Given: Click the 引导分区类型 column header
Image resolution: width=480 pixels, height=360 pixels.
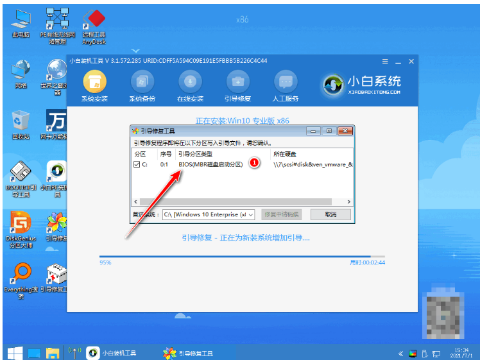Looking at the screenshot, I should pyautogui.click(x=223, y=154).
